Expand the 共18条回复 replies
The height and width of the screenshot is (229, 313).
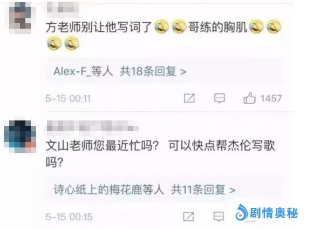(x=153, y=71)
